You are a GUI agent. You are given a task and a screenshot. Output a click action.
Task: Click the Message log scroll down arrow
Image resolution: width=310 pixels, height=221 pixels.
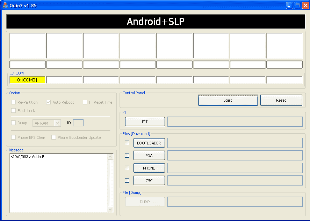click(x=110, y=210)
